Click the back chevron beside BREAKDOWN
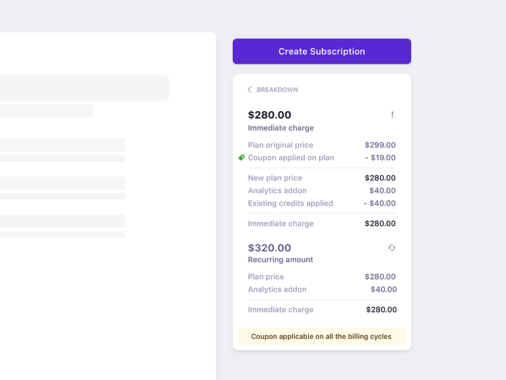The image size is (506, 380). (x=250, y=90)
